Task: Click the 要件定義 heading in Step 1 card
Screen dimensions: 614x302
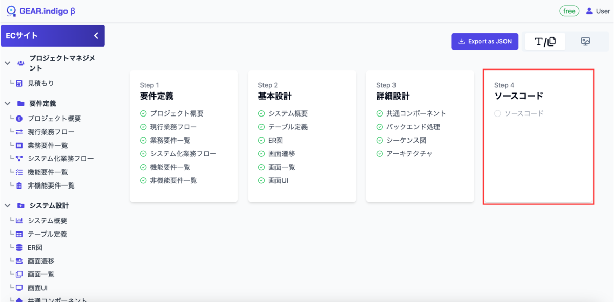Action: (157, 96)
